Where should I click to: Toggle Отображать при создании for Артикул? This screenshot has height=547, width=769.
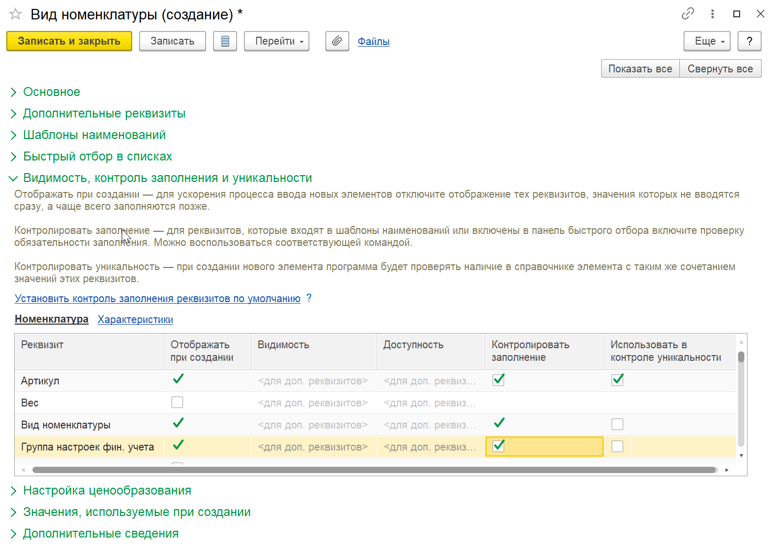tap(178, 379)
